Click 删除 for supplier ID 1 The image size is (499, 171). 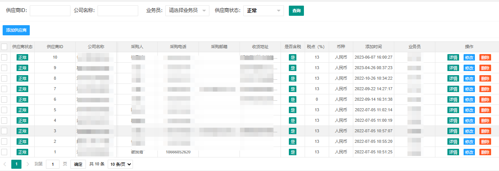[x=485, y=152]
